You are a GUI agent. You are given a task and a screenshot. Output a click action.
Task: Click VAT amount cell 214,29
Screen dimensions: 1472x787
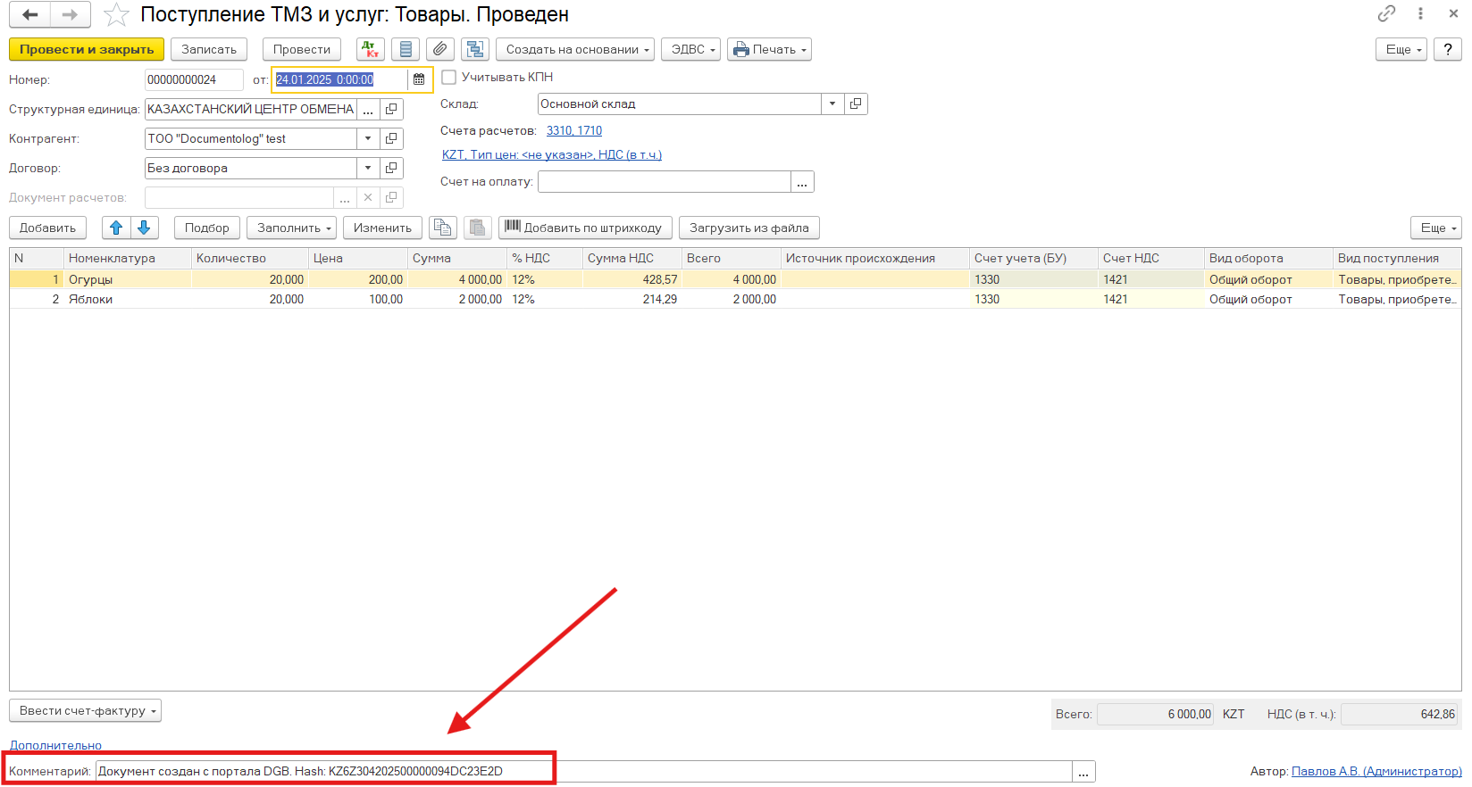[x=631, y=299]
